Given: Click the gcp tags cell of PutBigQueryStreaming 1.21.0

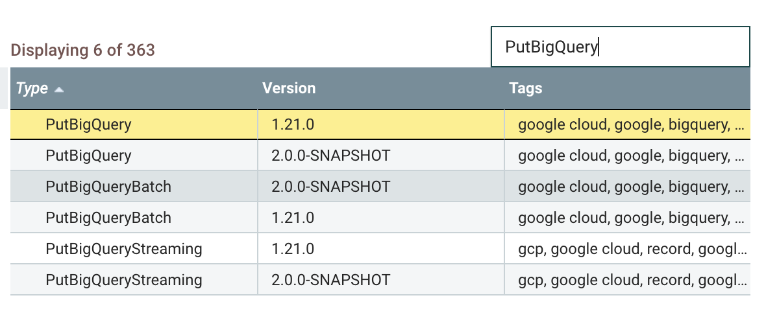Looking at the screenshot, I should pos(627,249).
